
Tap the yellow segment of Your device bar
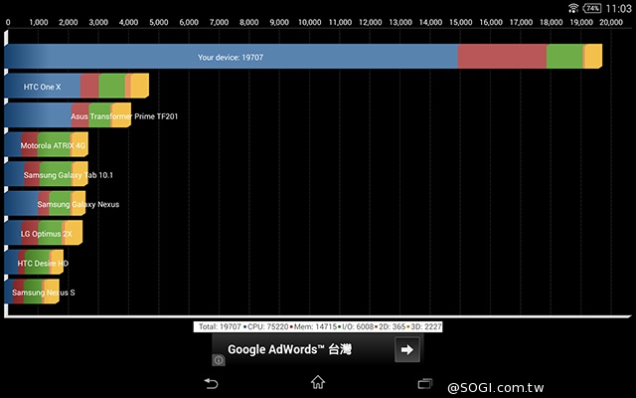coord(592,58)
